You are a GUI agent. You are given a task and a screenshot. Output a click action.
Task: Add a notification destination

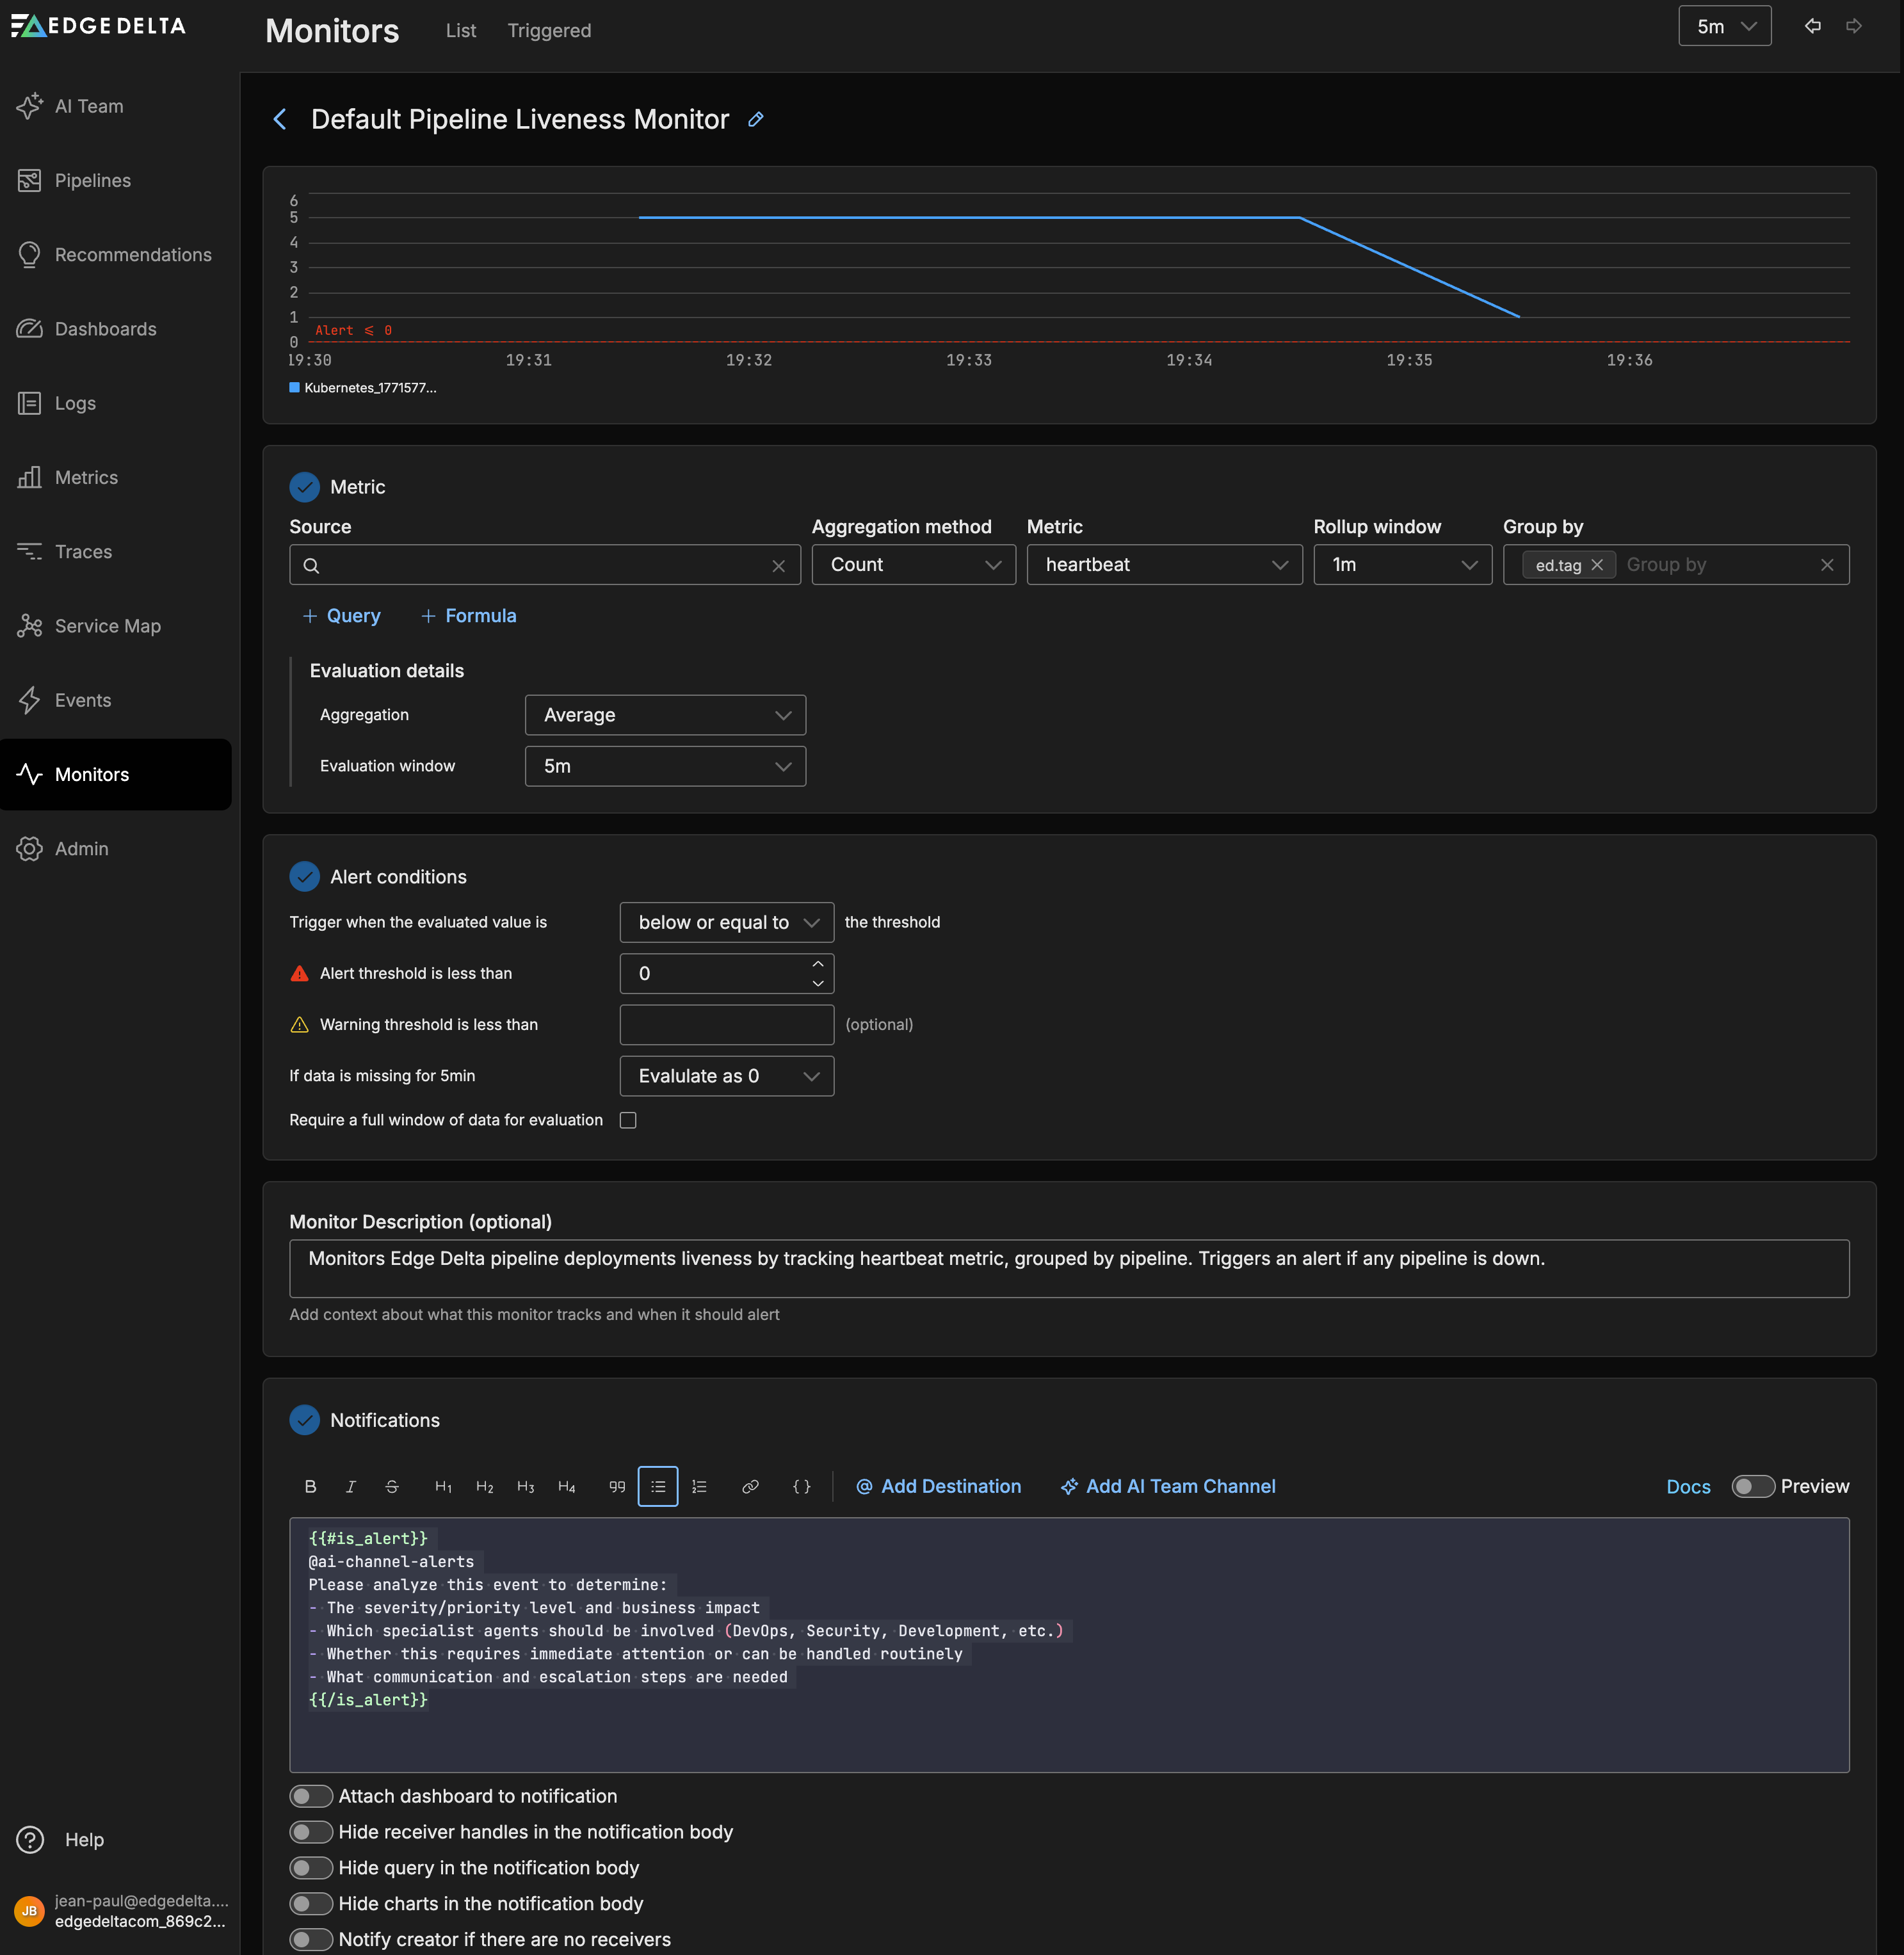(x=938, y=1486)
